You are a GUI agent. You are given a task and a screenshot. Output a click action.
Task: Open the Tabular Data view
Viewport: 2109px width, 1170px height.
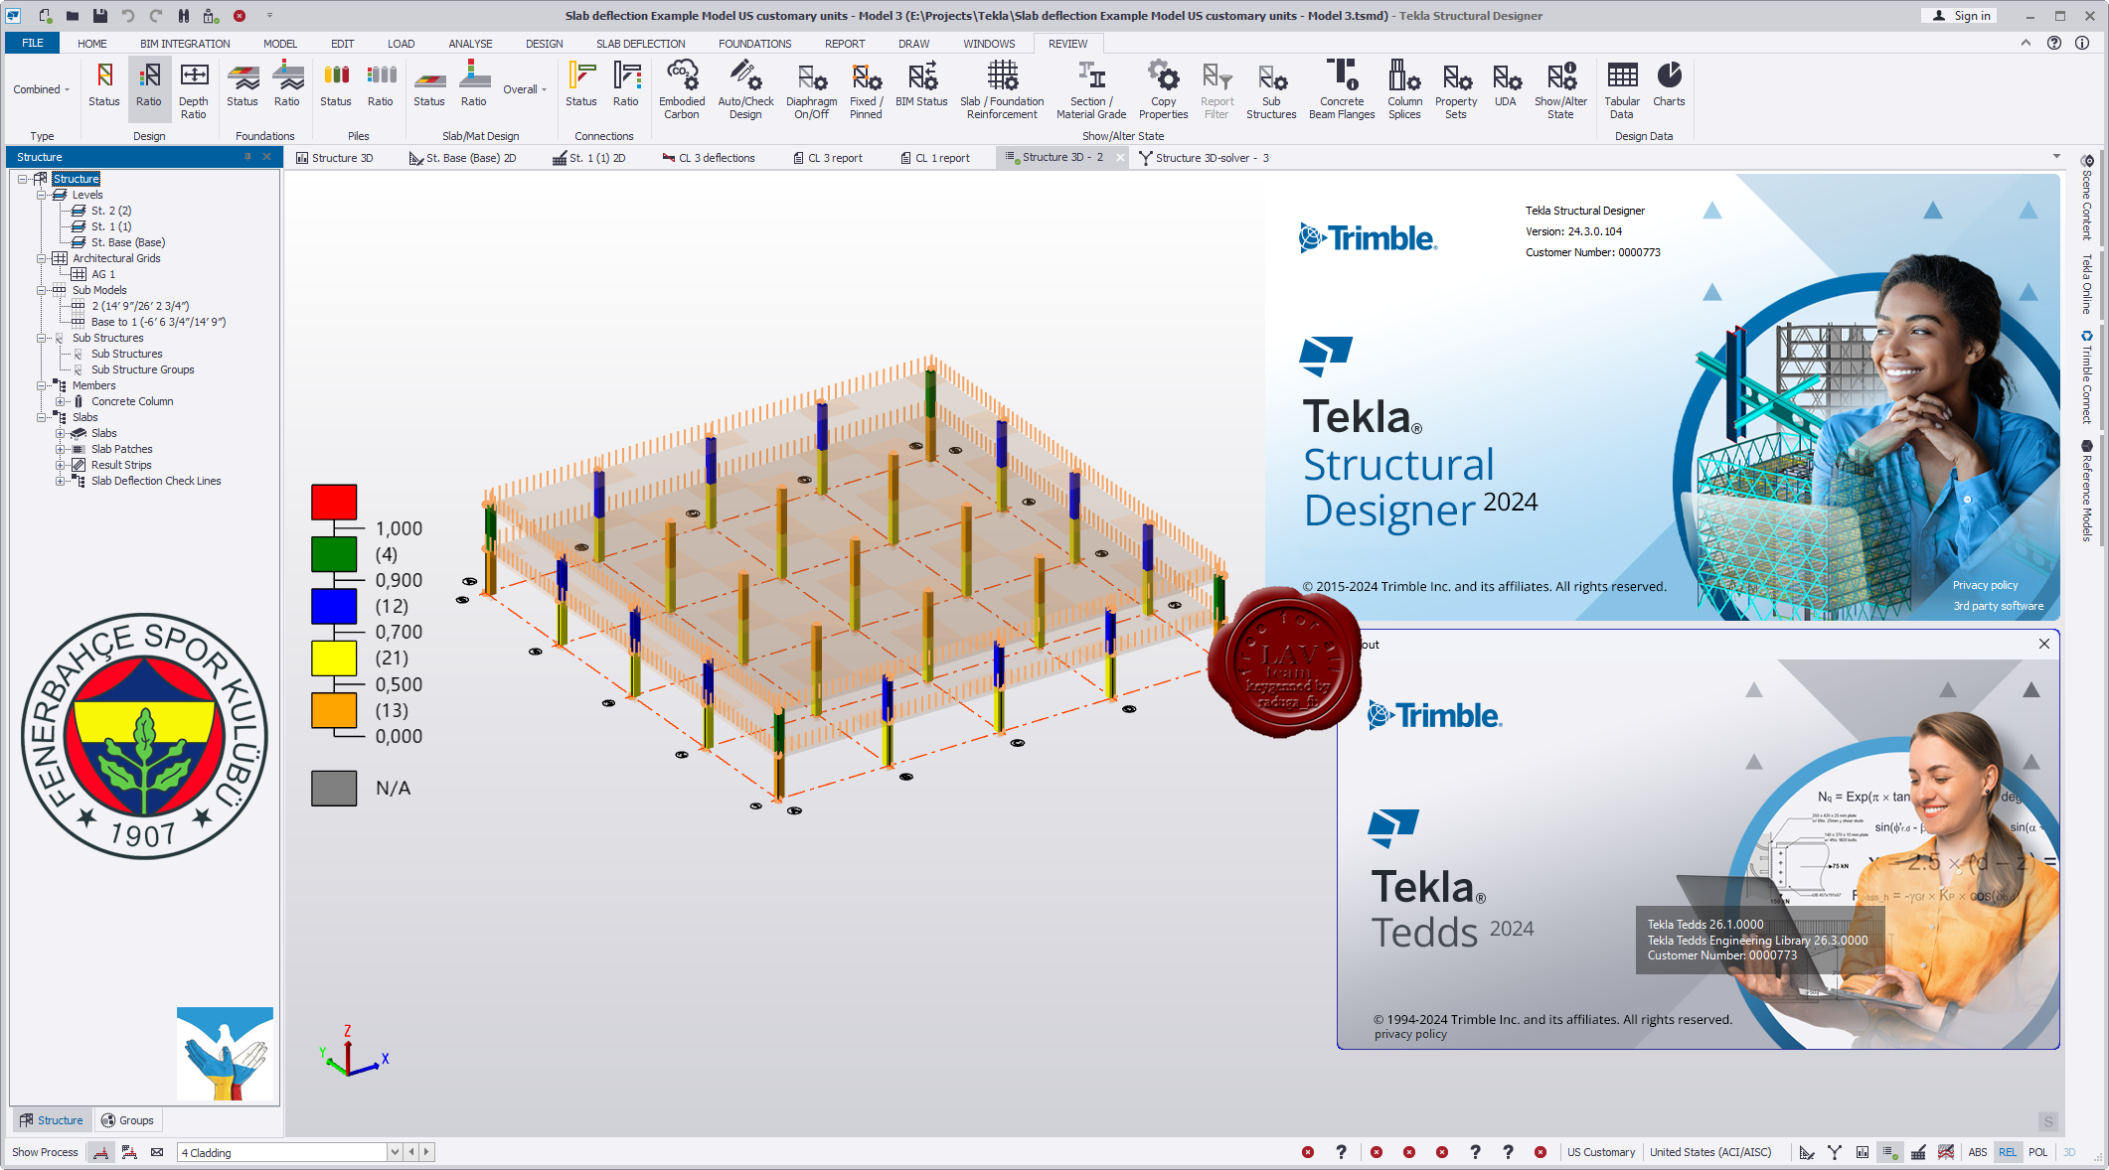[1622, 90]
